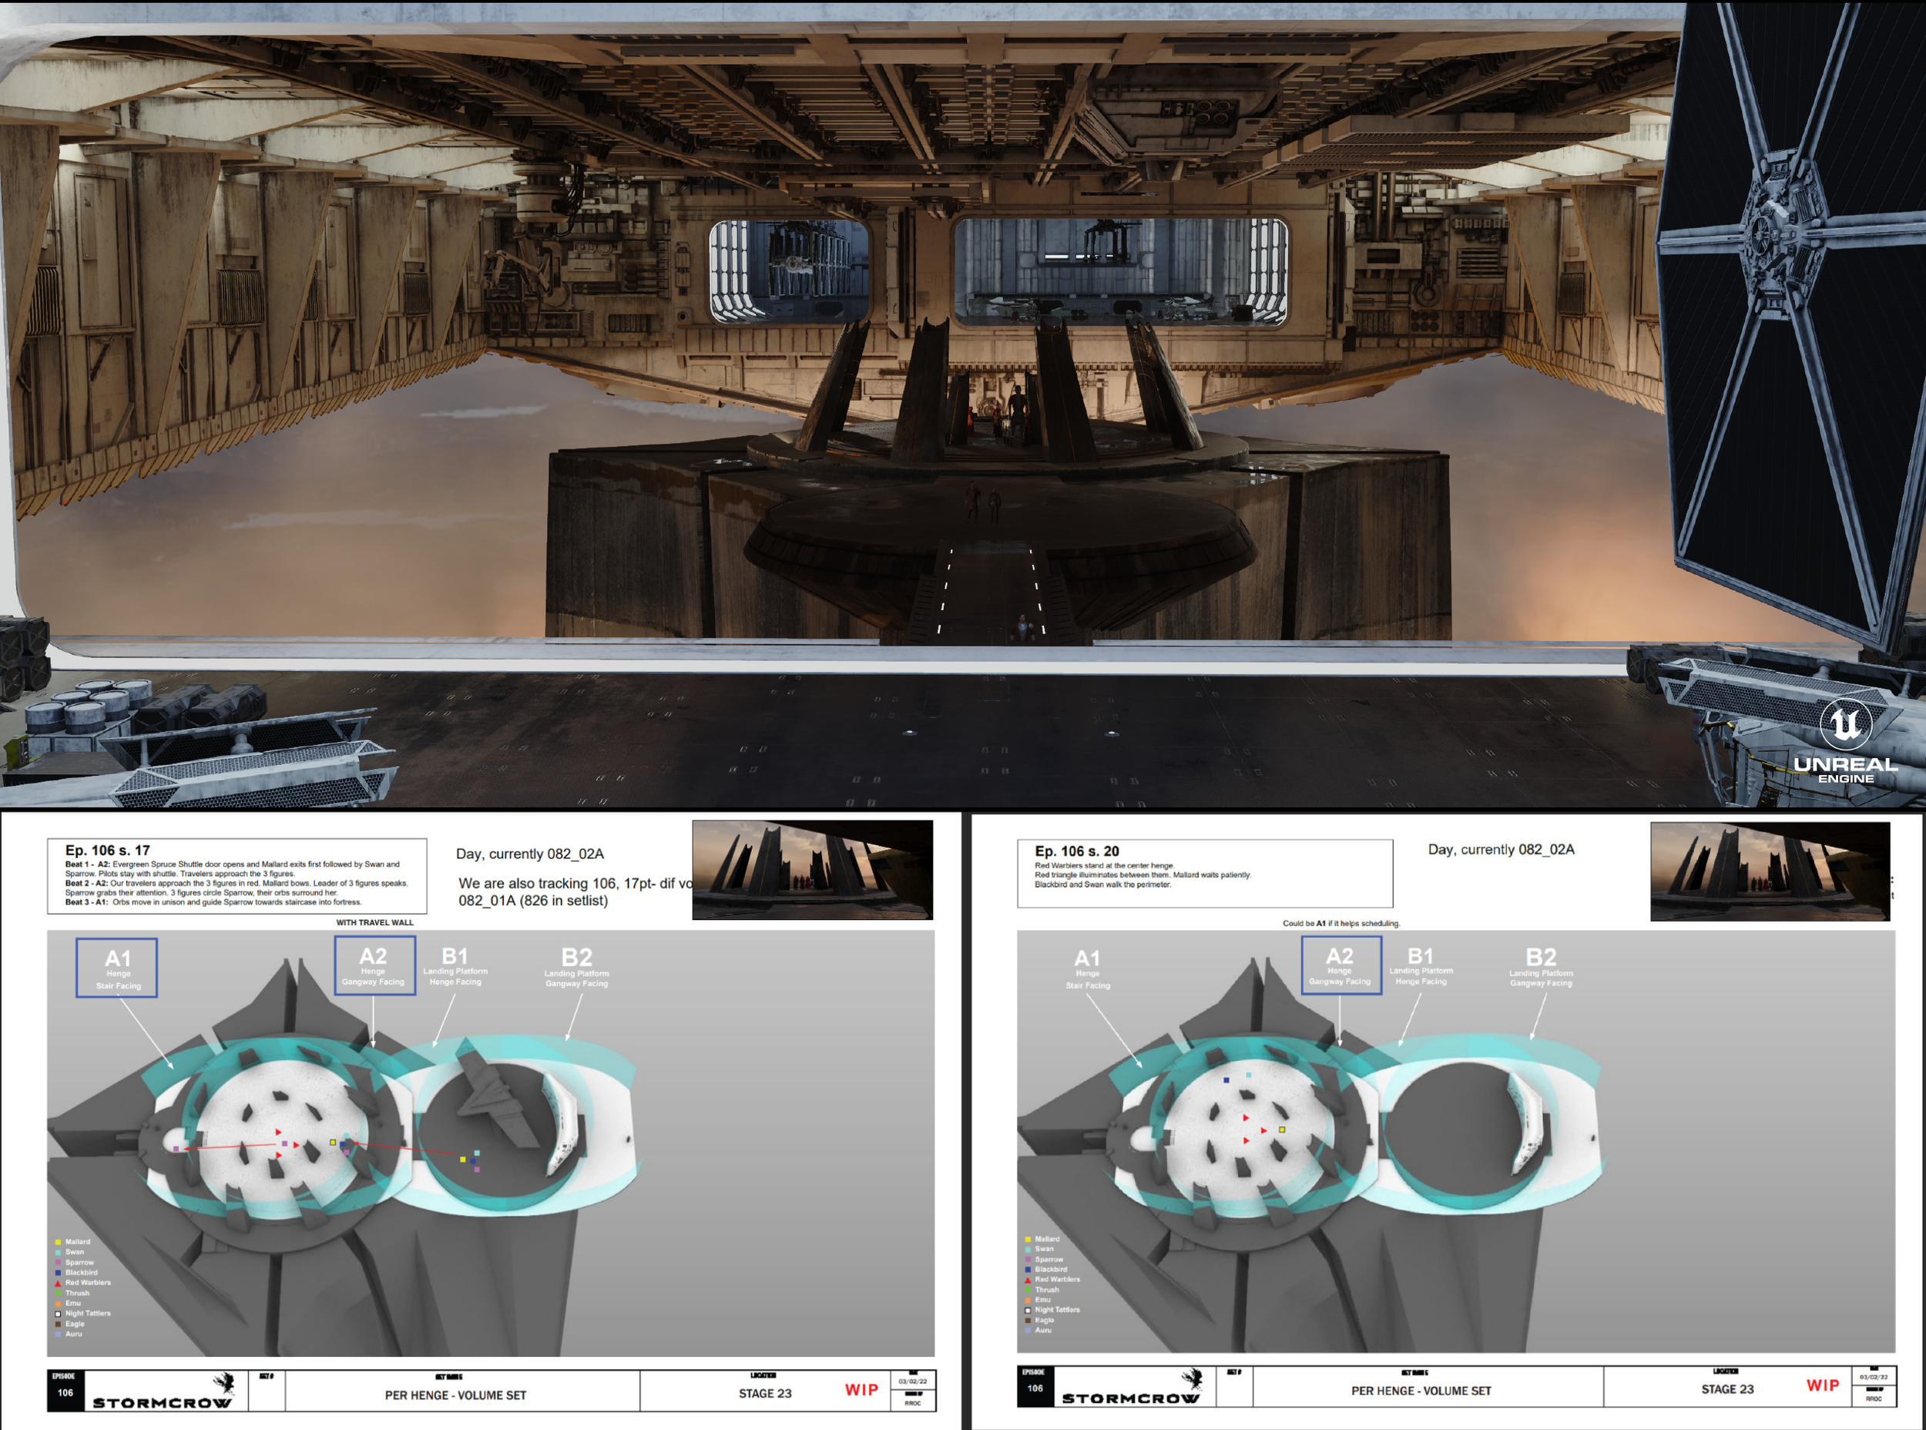Select the yellow Mallard marker in s. 20 legend
Viewport: 1926px width, 1430px height.
pos(1028,1240)
